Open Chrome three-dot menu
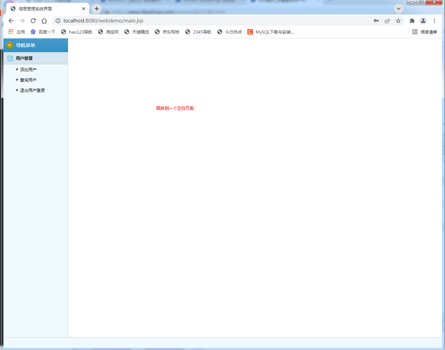 (434, 21)
